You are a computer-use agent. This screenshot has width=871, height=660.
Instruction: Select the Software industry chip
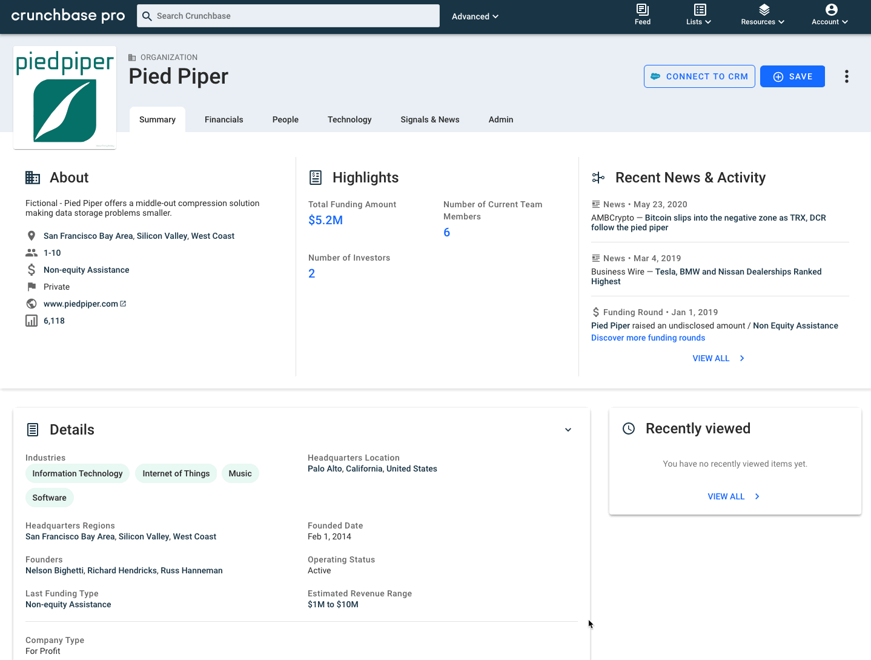click(x=50, y=498)
